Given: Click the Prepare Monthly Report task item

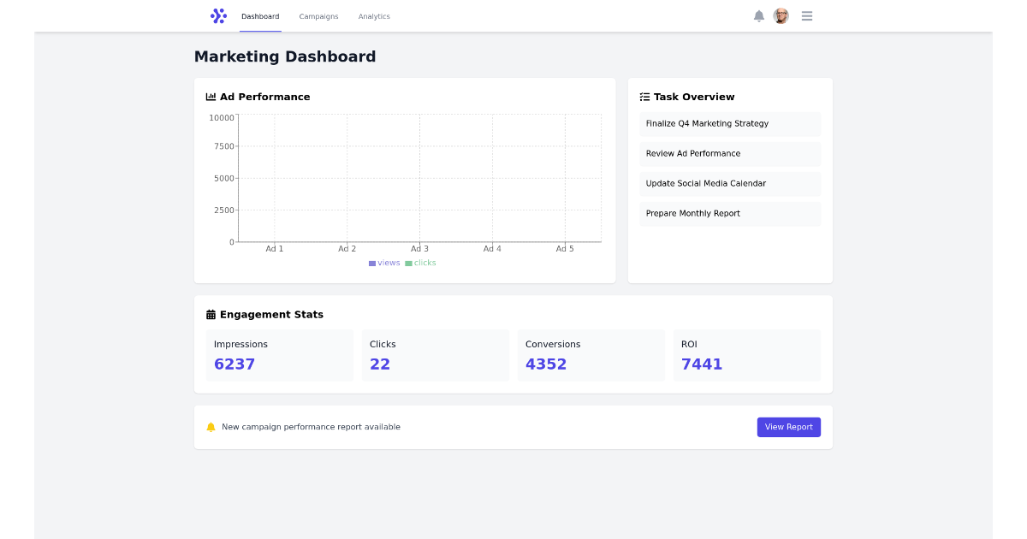Looking at the screenshot, I should (730, 213).
